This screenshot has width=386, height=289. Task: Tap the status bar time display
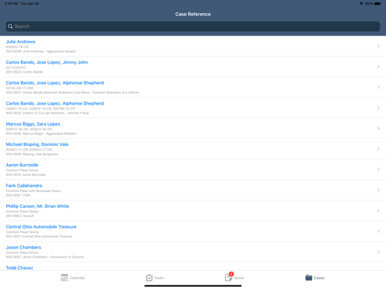tap(11, 3)
